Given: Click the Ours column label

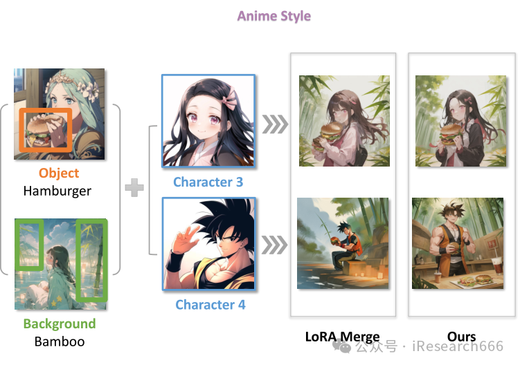Looking at the screenshot, I should tap(461, 337).
